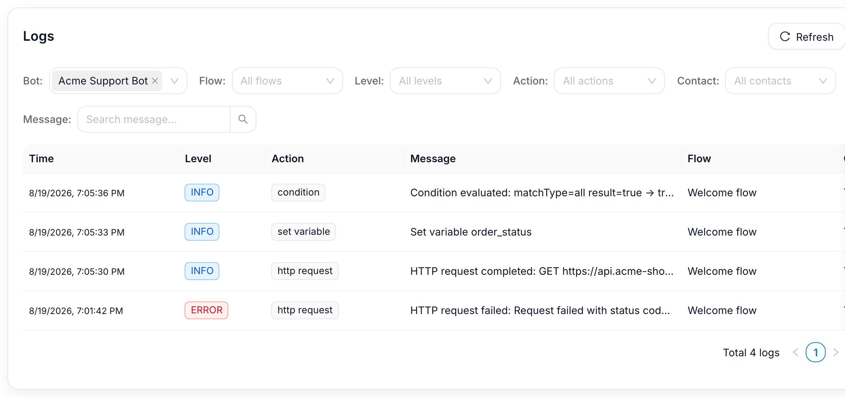Select the 7:05:33 PM timestamp cell
Viewport: 845px width, 397px height.
coord(77,232)
